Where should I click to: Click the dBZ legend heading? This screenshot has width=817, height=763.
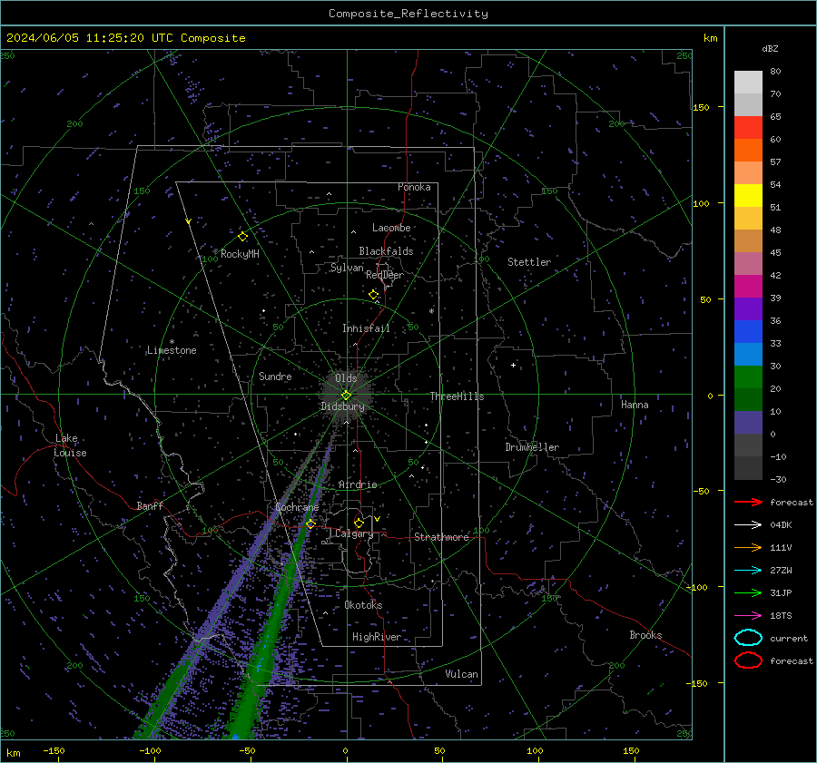(770, 49)
